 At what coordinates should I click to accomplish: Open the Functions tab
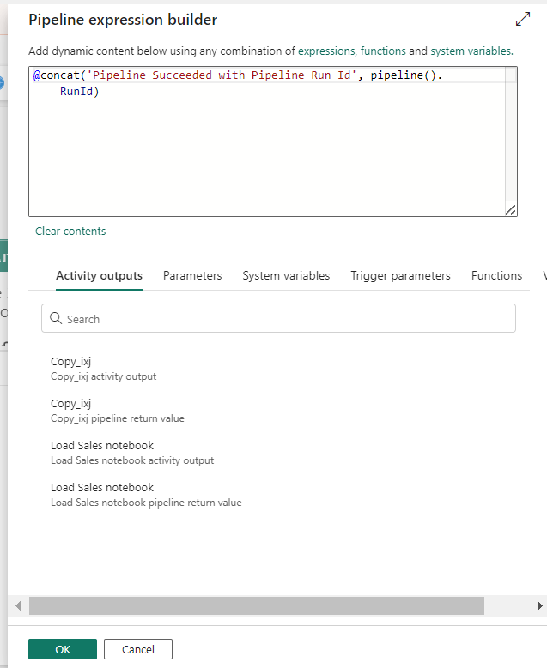(496, 275)
